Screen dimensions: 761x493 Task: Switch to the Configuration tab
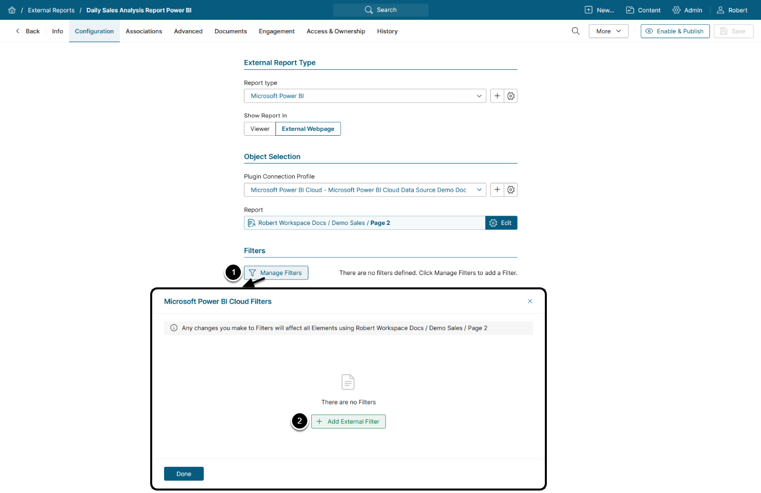94,31
